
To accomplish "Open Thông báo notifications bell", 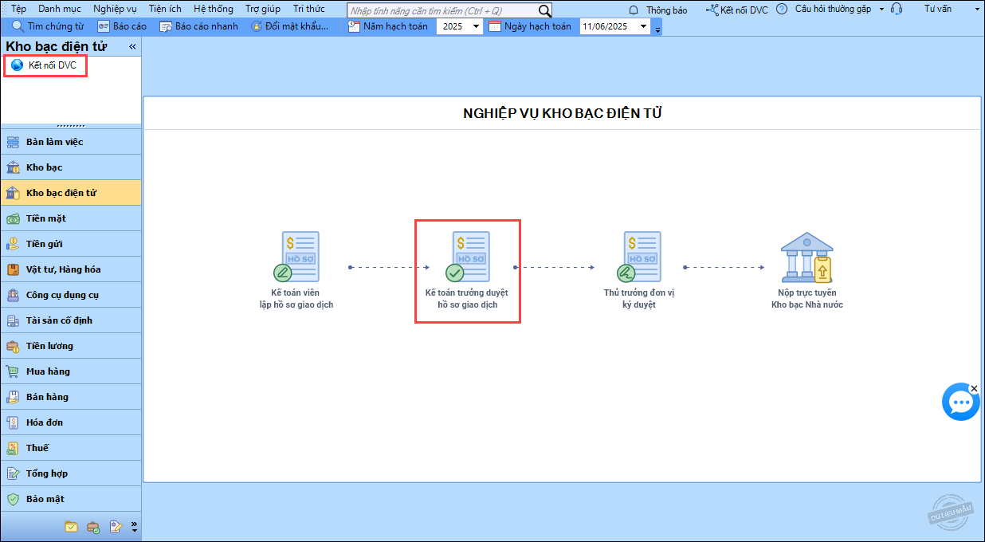I will [658, 10].
